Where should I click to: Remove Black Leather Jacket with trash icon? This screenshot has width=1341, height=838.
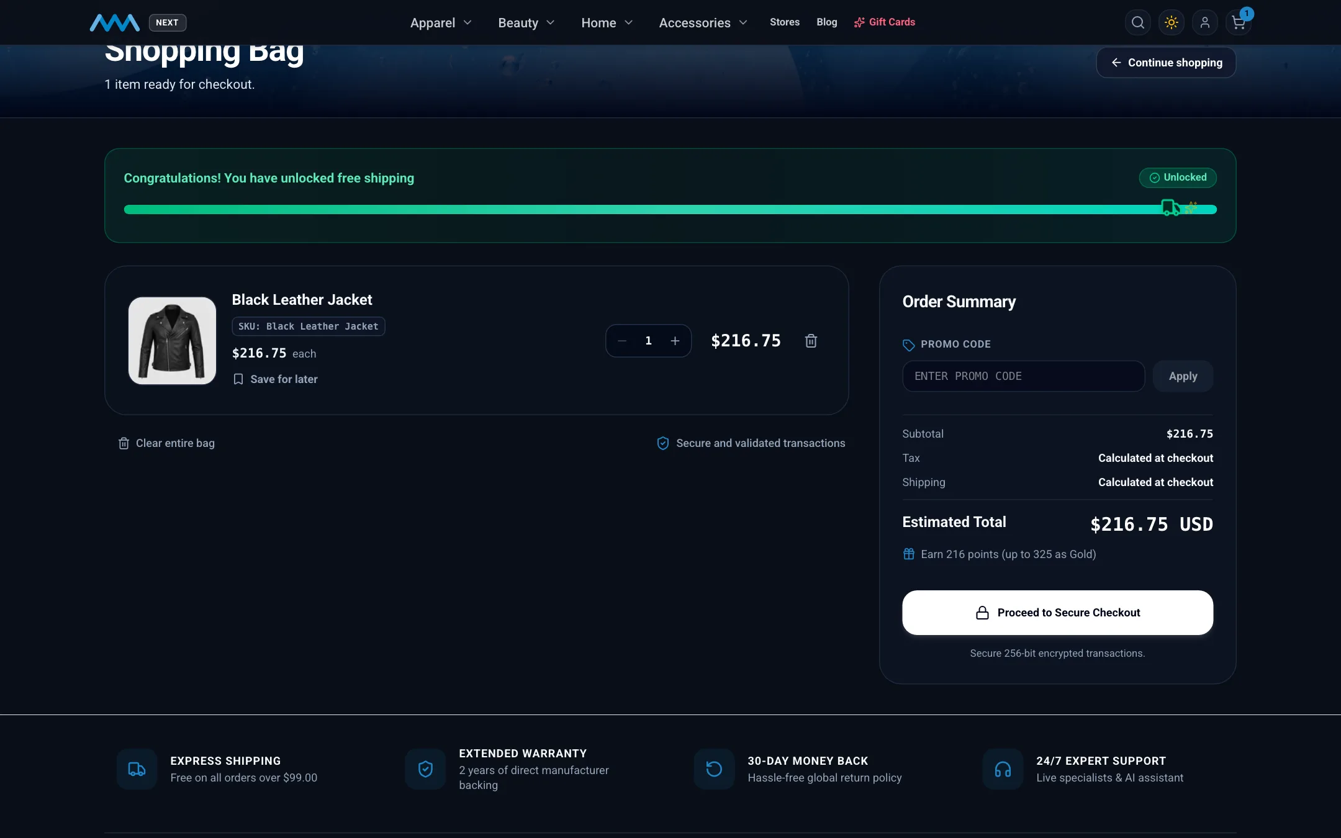811,341
